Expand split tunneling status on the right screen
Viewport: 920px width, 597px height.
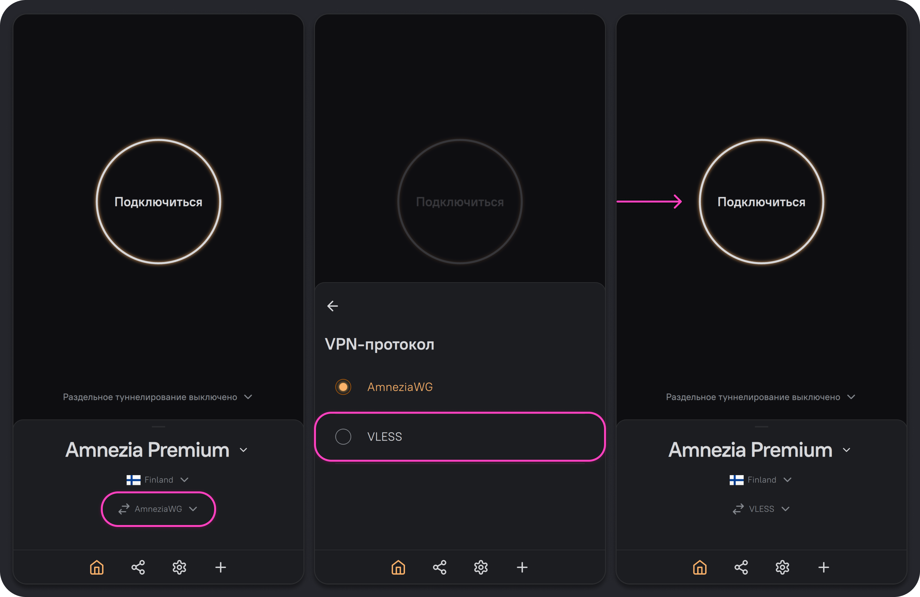pos(761,397)
